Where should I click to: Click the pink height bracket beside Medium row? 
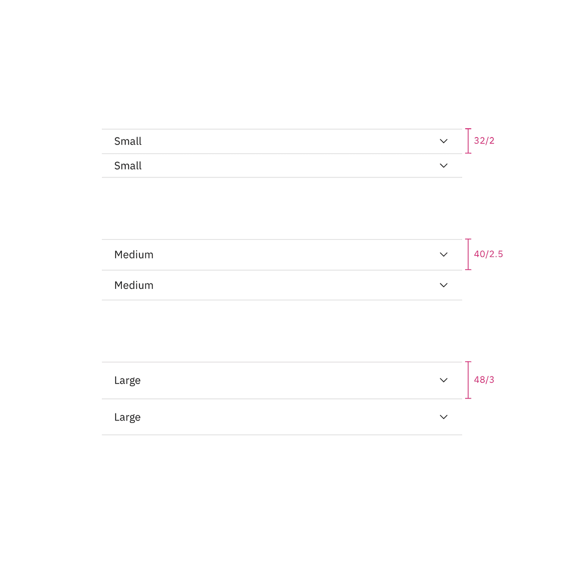(x=468, y=255)
